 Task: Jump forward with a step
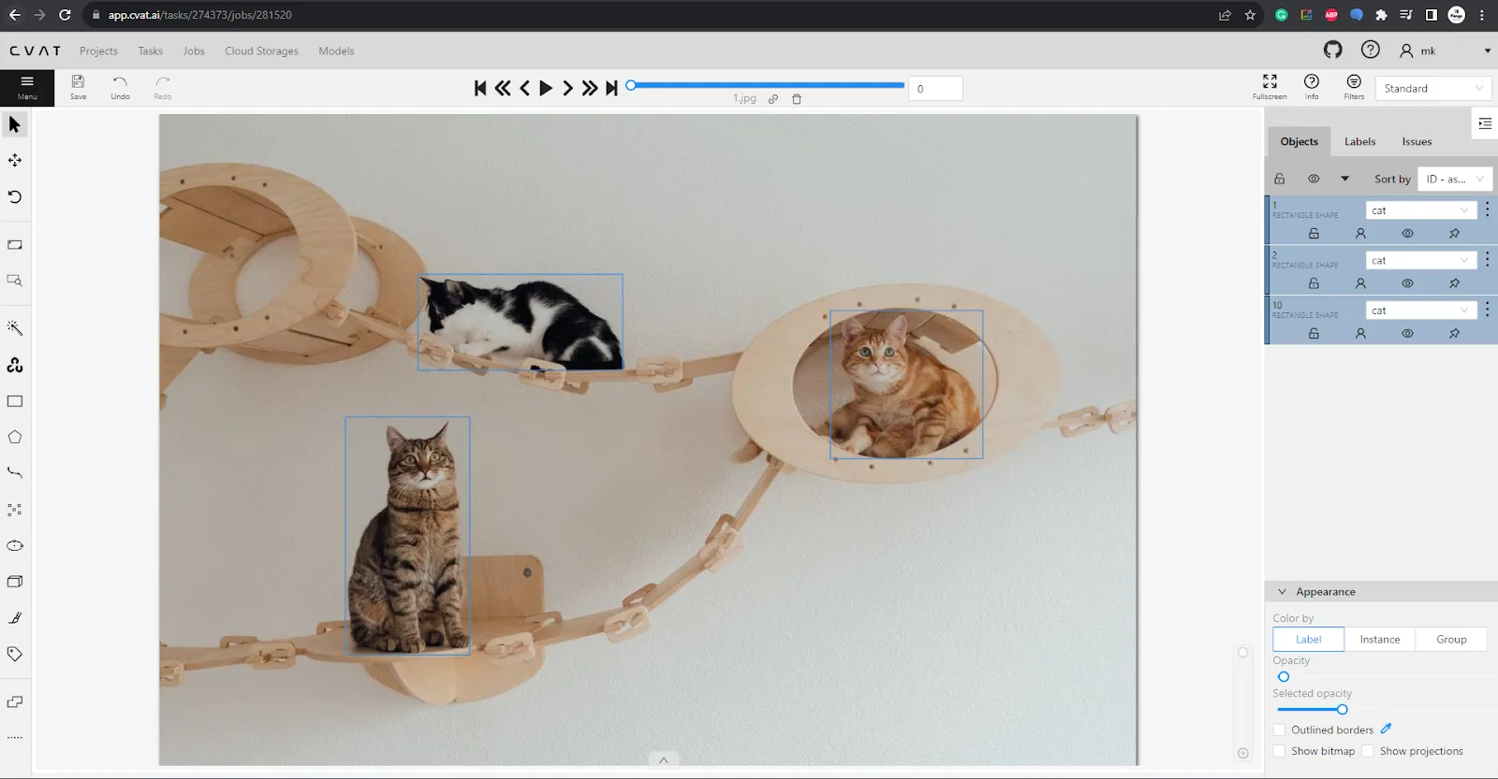[x=589, y=88]
